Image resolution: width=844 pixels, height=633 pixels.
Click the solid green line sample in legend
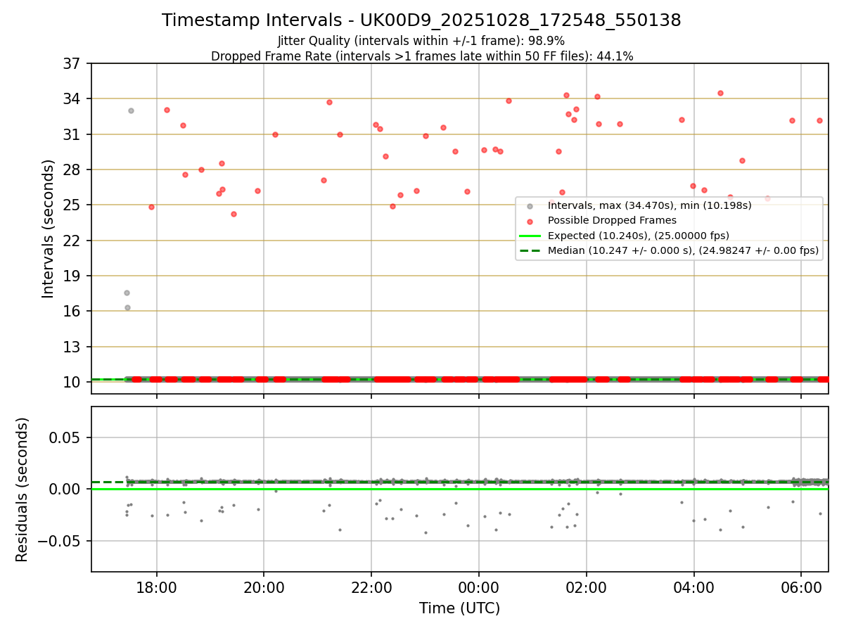[530, 236]
